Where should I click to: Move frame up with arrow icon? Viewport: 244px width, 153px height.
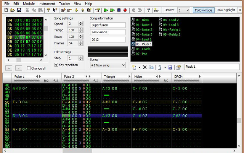tap(83, 10)
